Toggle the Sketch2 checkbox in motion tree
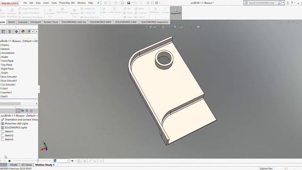The image size is (302, 170). pyautogui.click(x=2, y=136)
